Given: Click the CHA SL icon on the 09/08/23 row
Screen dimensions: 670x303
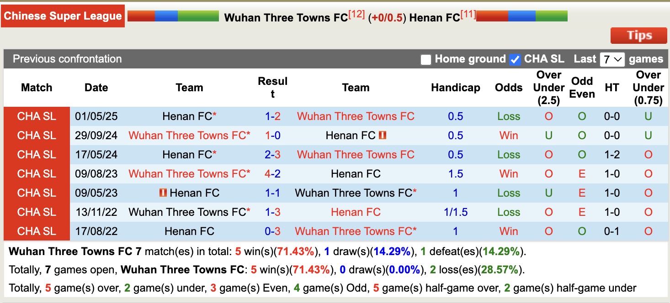Looking at the screenshot, I should point(36,173).
